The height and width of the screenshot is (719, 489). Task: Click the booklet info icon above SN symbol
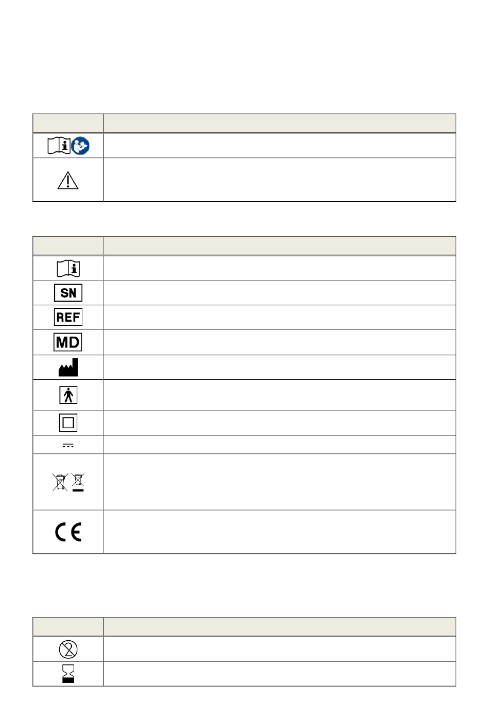(68, 268)
